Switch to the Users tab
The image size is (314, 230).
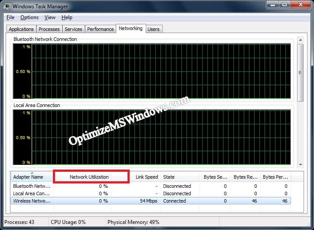click(x=154, y=29)
